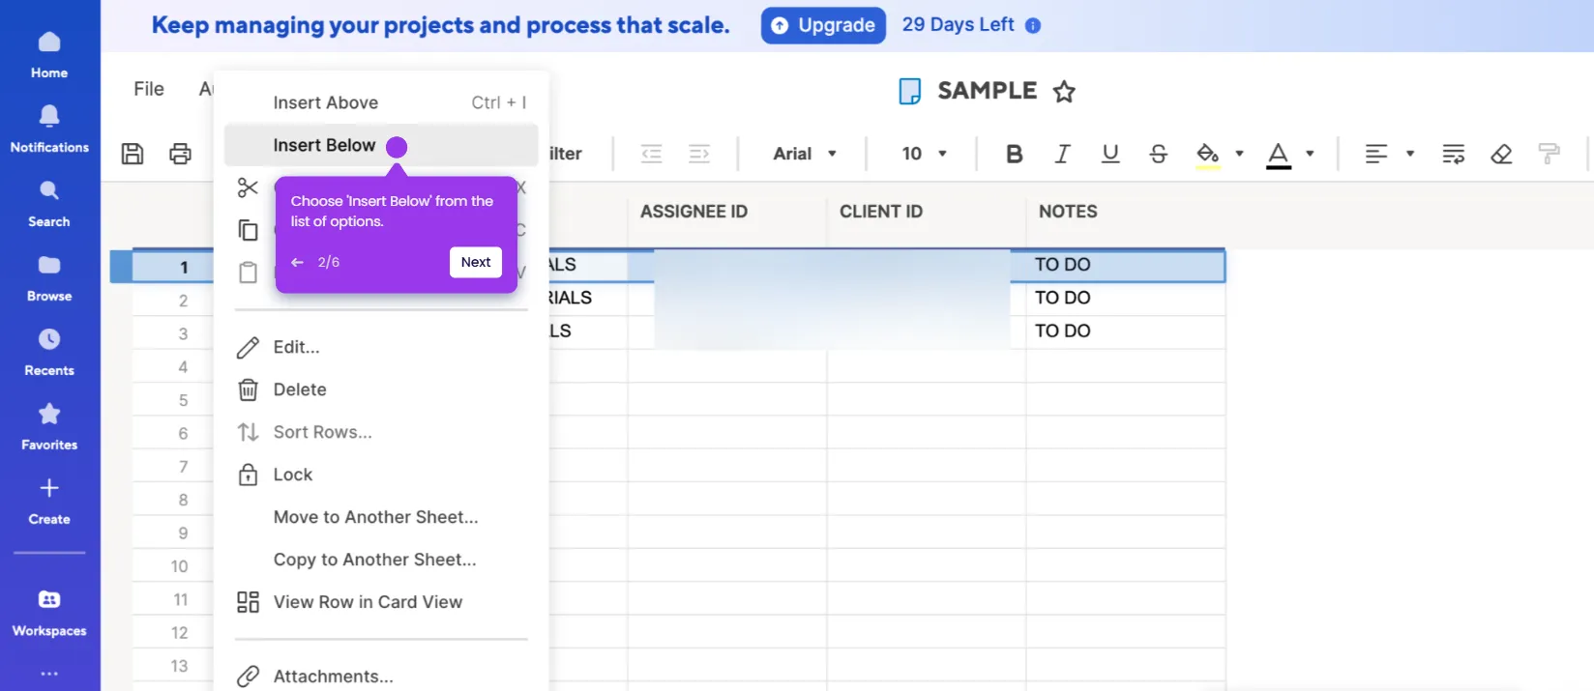Open more options ellipsis in sidebar
This screenshot has height=691, width=1594.
(49, 674)
